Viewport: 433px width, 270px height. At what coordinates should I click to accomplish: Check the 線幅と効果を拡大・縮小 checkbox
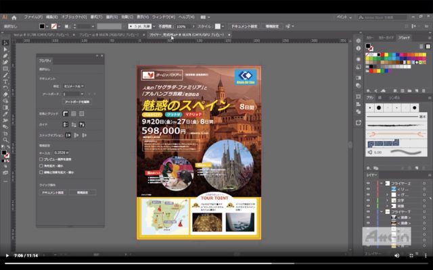(41, 172)
